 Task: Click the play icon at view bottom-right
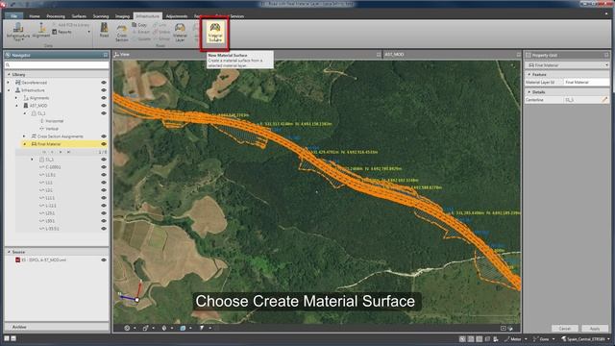(x=504, y=328)
